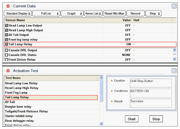
Task: Open the Standard Display dropdown
Action: pos(18,14)
